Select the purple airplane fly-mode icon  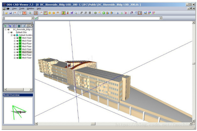coord(72,13)
